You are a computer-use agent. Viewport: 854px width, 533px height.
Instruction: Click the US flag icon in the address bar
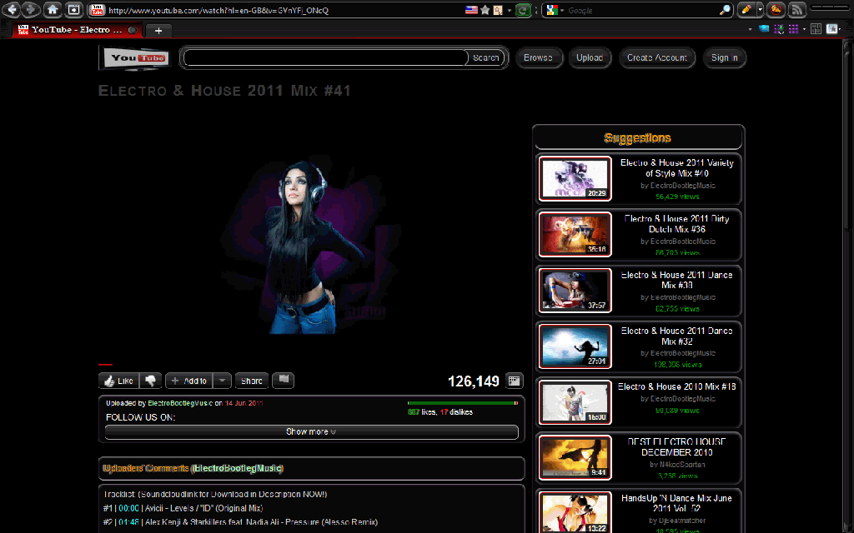click(471, 10)
